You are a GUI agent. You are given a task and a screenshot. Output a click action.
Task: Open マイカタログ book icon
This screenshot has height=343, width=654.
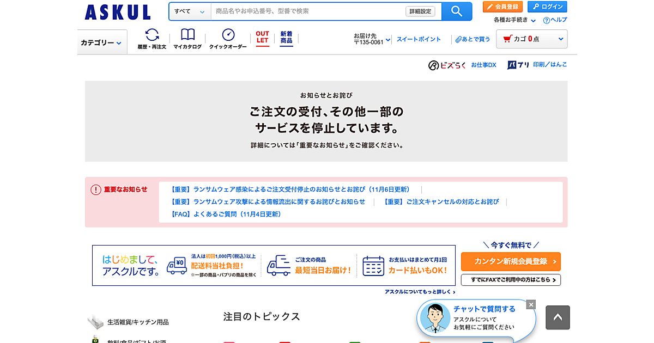coord(187,38)
